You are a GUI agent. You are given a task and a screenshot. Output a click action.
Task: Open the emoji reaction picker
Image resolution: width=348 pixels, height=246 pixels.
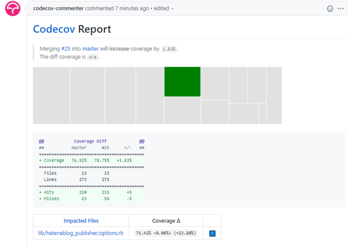(330, 9)
